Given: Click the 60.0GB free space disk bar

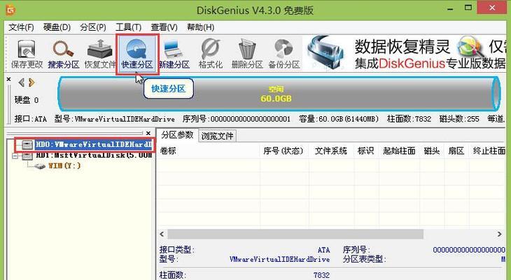Looking at the screenshot, I should 279,94.
